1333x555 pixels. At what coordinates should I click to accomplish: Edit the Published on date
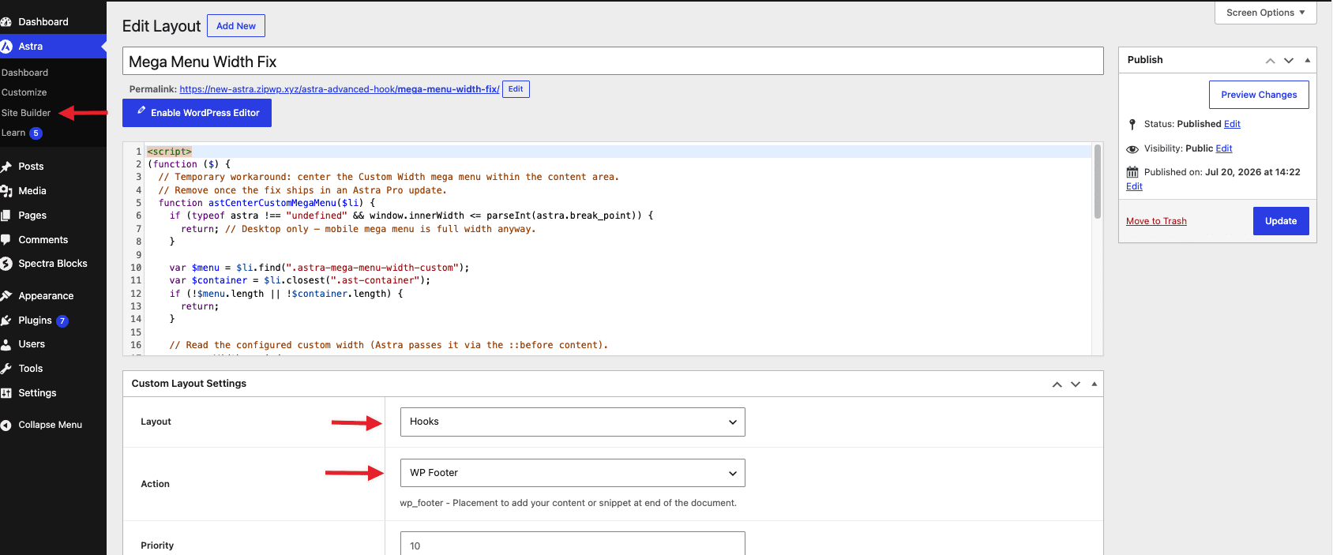click(x=1134, y=186)
